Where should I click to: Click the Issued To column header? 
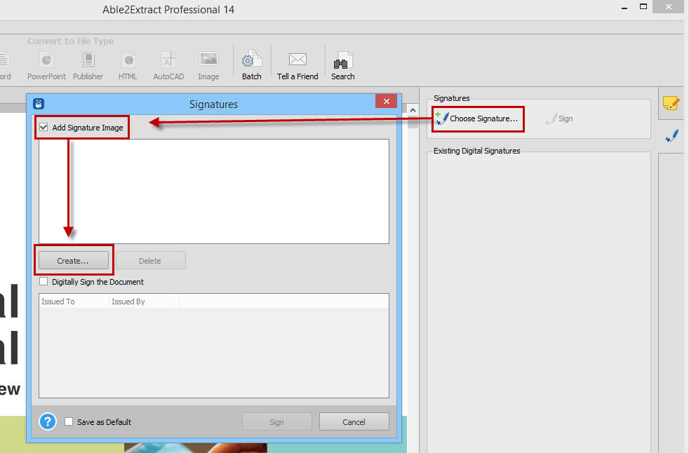tap(74, 302)
